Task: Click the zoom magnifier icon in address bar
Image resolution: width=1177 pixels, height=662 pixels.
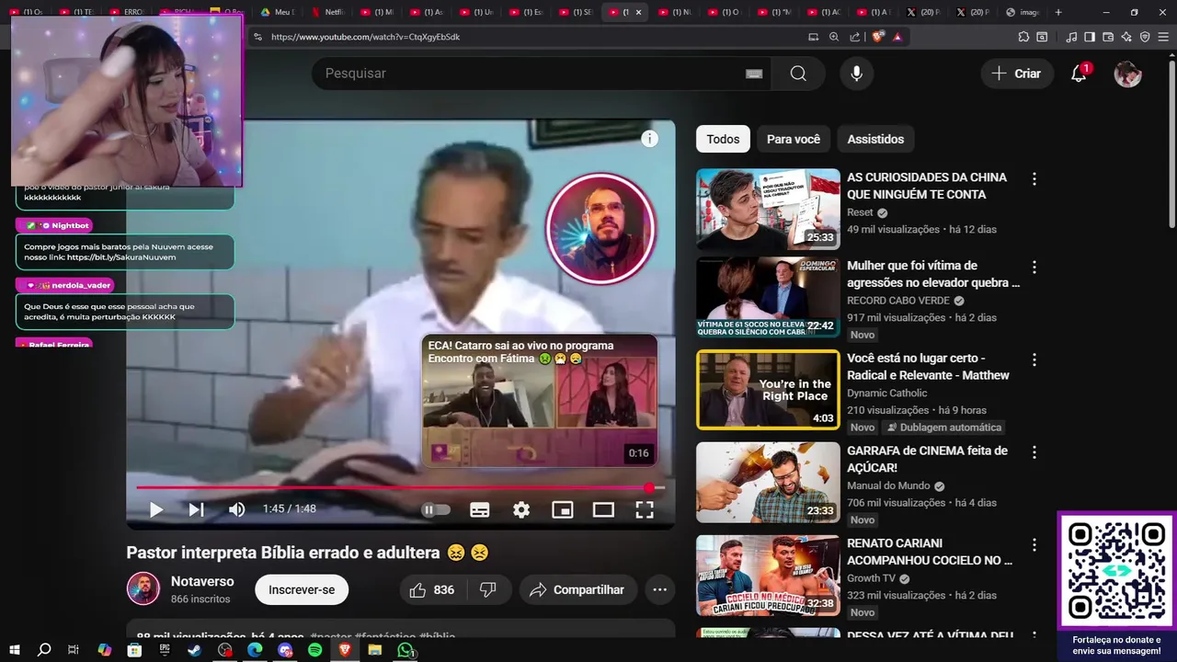Action: 834,37
